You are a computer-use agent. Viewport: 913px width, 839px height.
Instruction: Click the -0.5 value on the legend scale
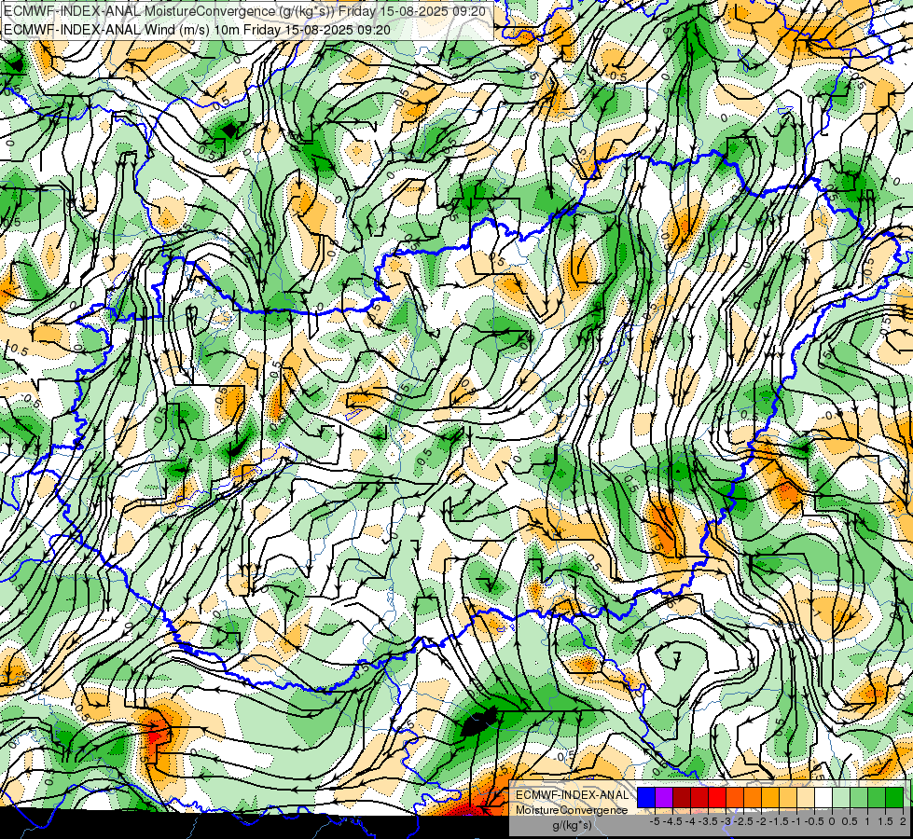814,821
